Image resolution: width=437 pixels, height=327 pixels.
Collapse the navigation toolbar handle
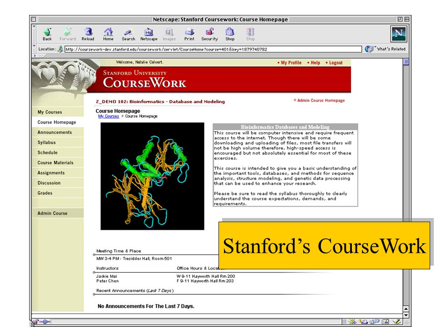tap(34, 34)
